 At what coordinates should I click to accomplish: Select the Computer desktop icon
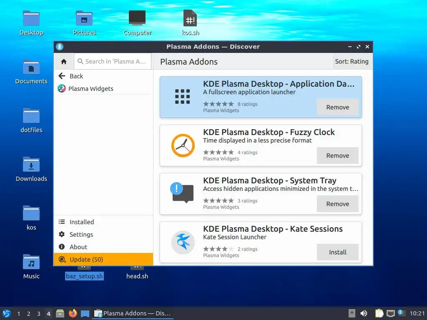pos(137,18)
